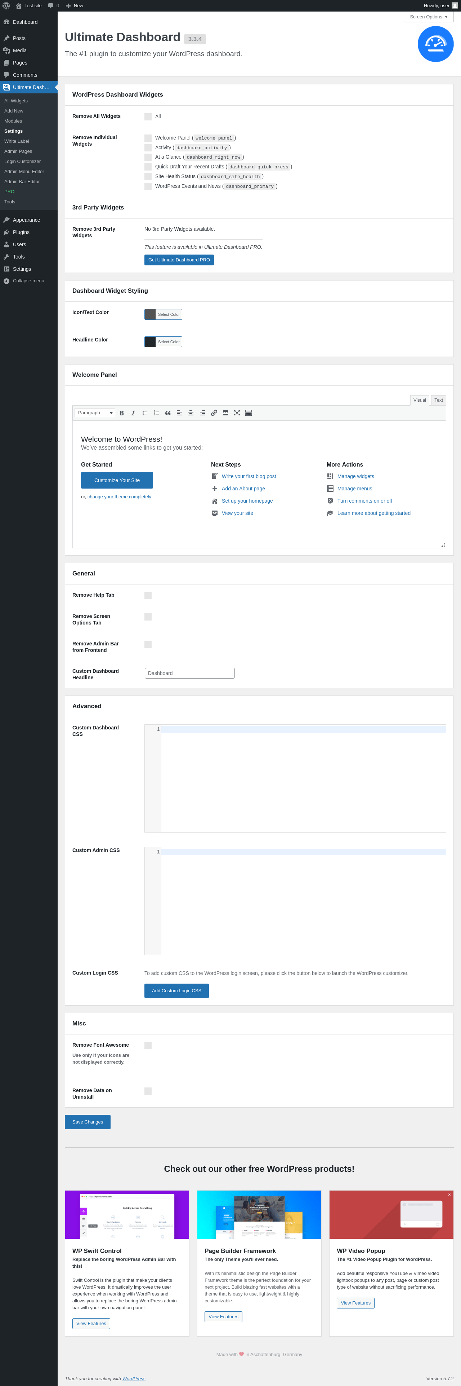Insert a bulleted list in the editor
The width and height of the screenshot is (461, 1386).
tap(145, 413)
